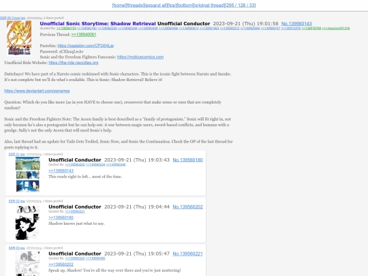Open the [home] navigation link
Screen dimensions: 368x276
click(119, 5)
